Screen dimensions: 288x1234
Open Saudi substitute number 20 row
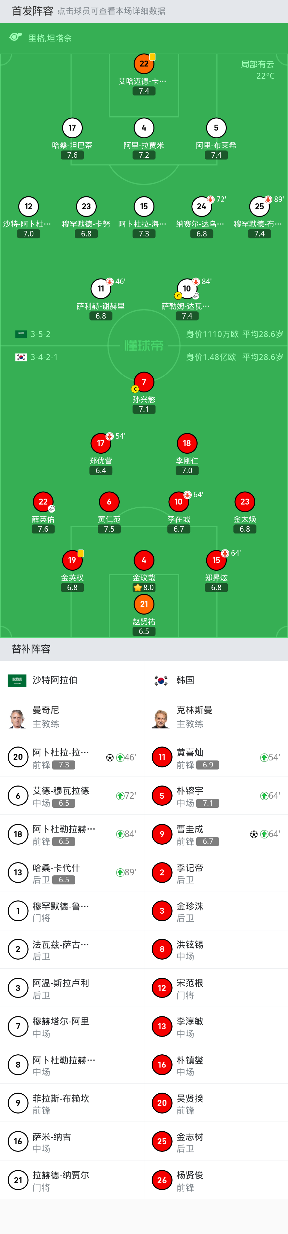point(72,757)
